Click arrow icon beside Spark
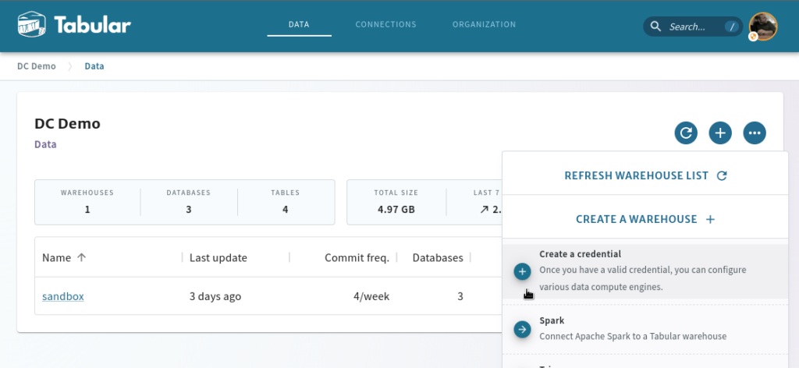The image size is (799, 368). pyautogui.click(x=522, y=329)
